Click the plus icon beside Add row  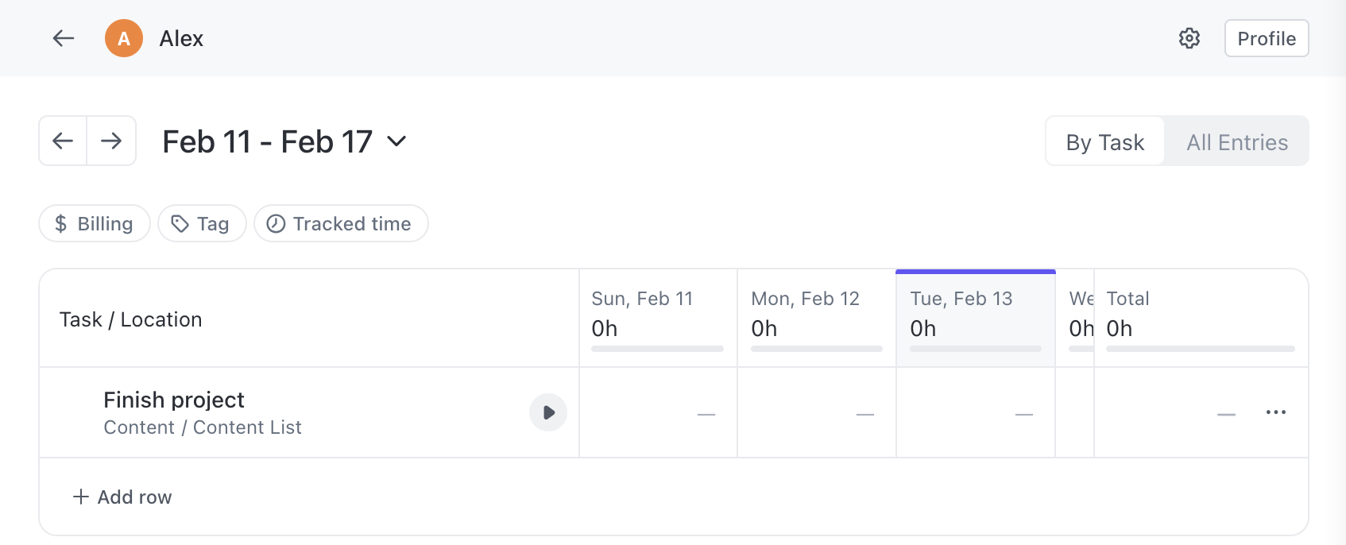[80, 496]
